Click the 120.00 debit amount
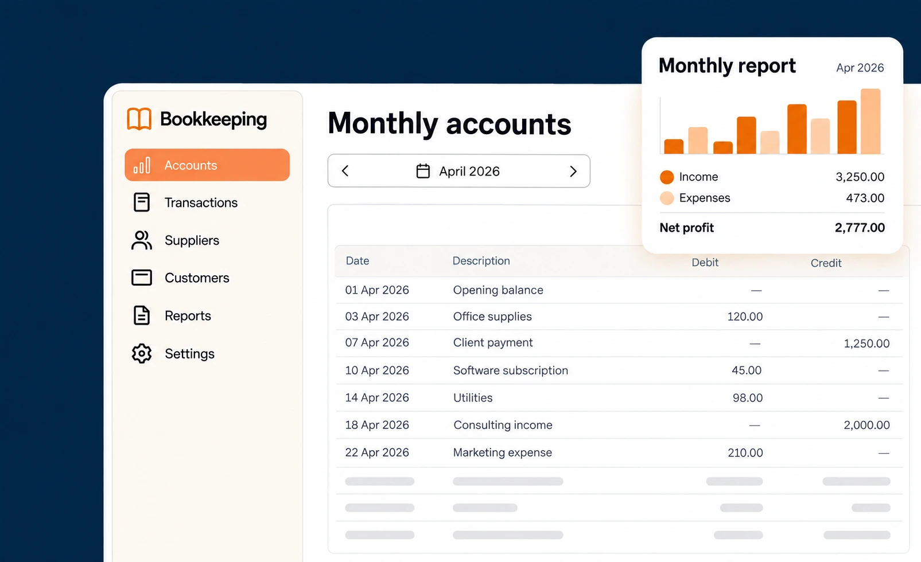The image size is (921, 562). click(x=745, y=317)
